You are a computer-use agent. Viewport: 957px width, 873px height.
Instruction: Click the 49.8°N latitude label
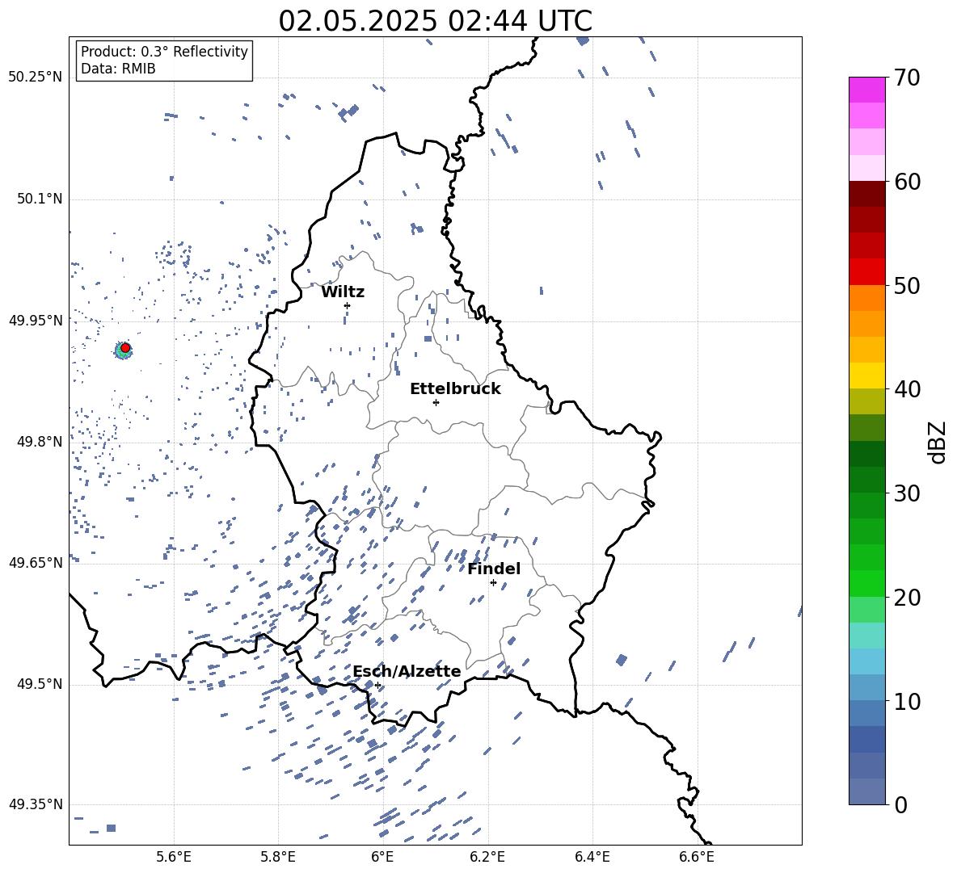tap(39, 442)
